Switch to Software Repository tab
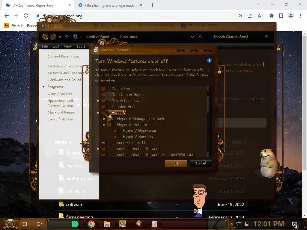 pos(38,5)
